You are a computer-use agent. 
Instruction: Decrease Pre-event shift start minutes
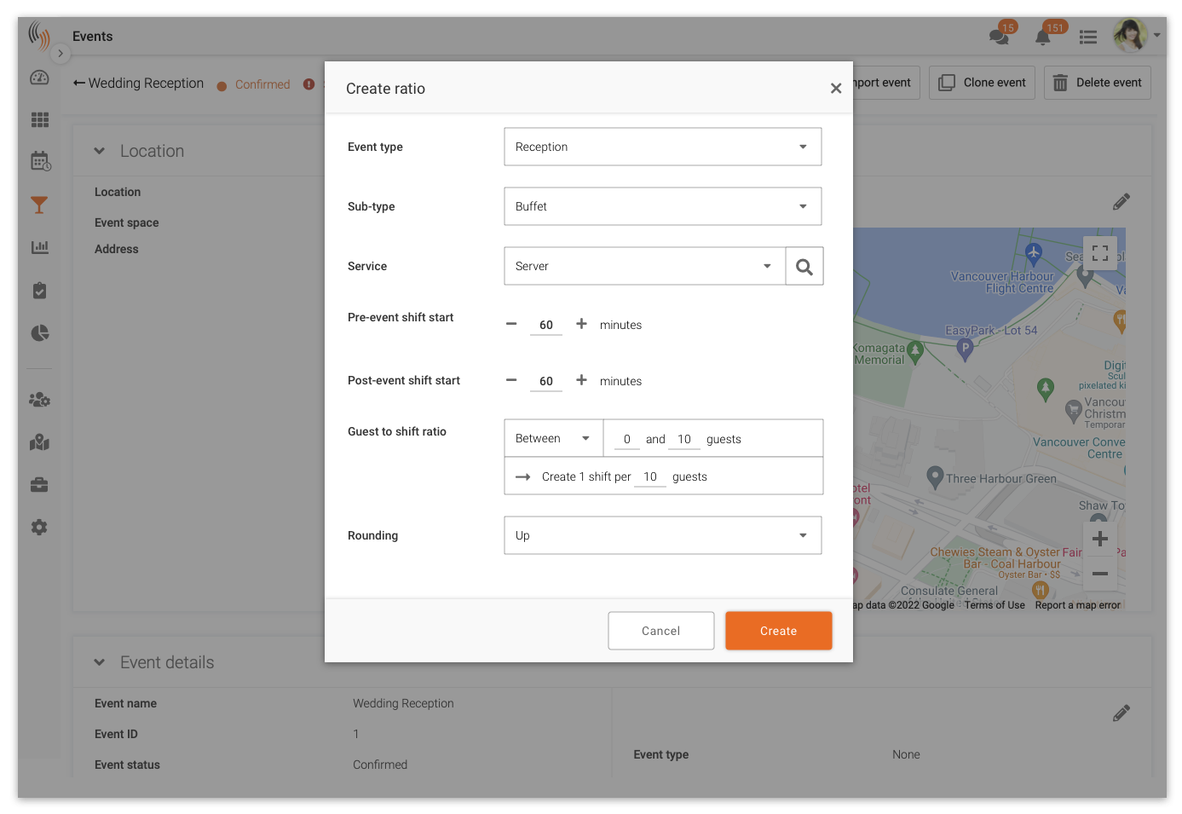pyautogui.click(x=511, y=324)
